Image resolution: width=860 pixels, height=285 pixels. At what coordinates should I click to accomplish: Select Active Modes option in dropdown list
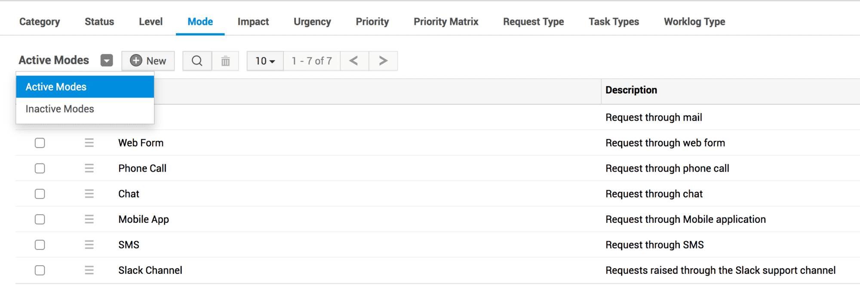click(x=56, y=87)
